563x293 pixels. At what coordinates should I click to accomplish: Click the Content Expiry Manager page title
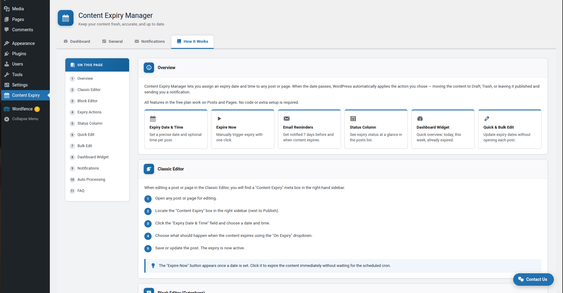115,15
